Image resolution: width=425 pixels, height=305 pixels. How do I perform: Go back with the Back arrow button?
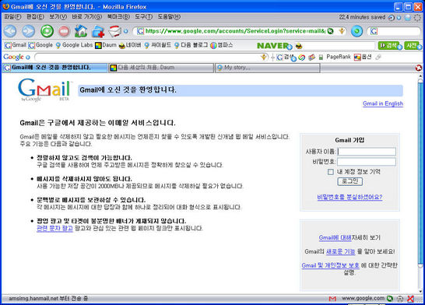(x=10, y=31)
